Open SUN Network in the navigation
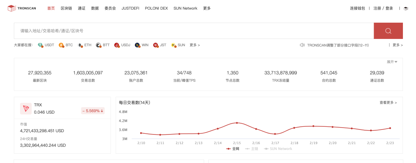The width and height of the screenshot is (416, 163). [x=185, y=8]
